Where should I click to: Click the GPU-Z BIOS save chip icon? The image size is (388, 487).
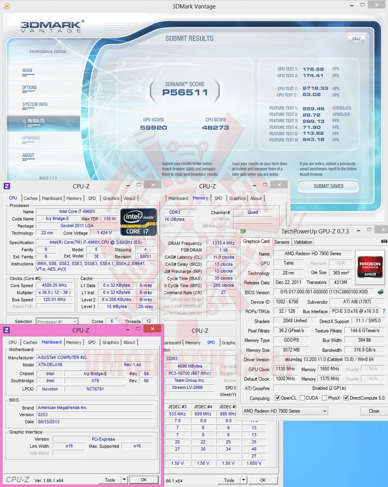click(x=380, y=291)
